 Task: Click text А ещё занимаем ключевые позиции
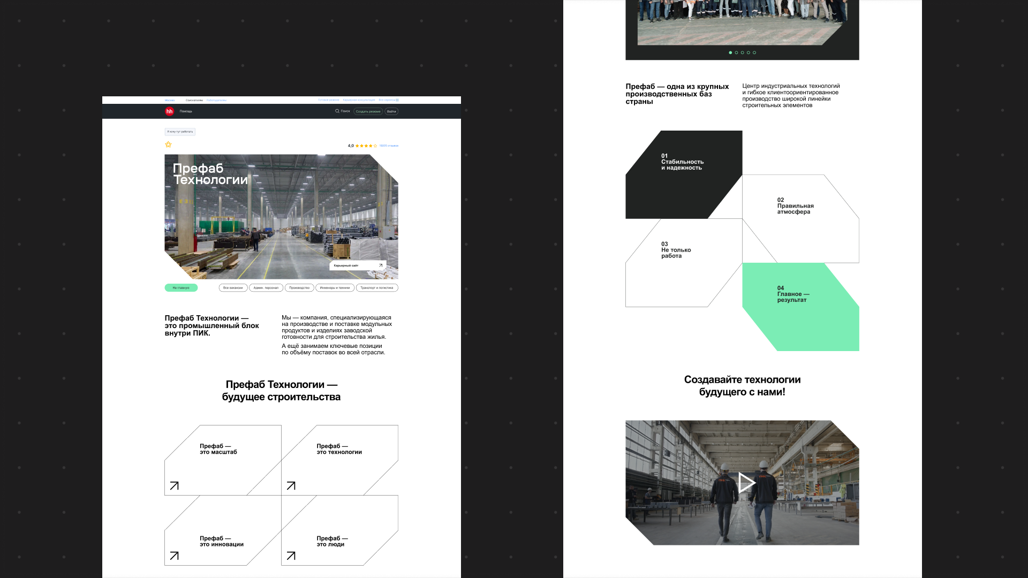click(333, 349)
